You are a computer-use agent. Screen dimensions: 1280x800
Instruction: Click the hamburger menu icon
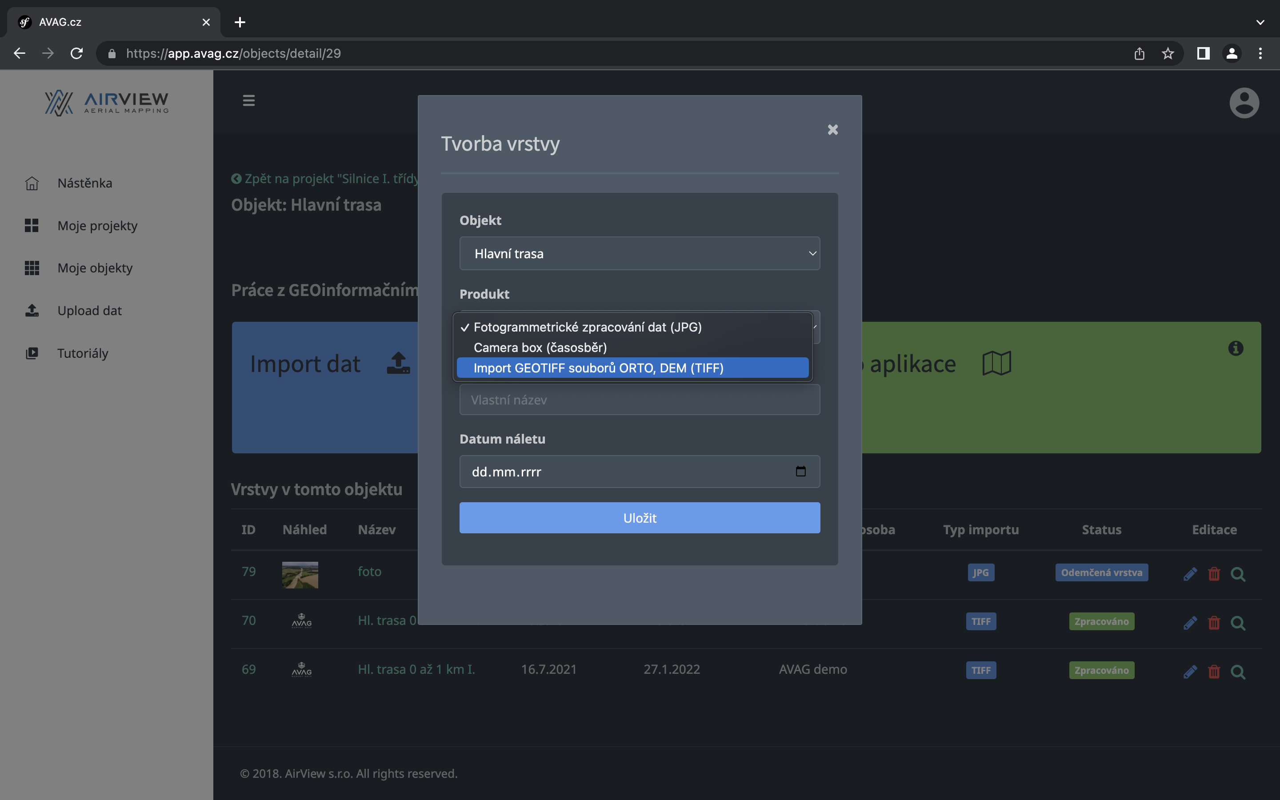pyautogui.click(x=248, y=100)
